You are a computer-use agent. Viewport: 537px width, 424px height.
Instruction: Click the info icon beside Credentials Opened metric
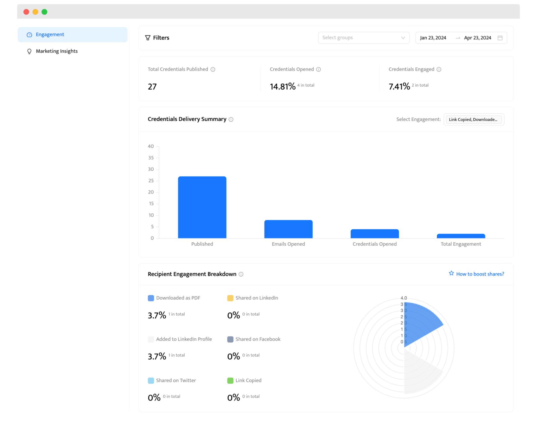point(319,69)
